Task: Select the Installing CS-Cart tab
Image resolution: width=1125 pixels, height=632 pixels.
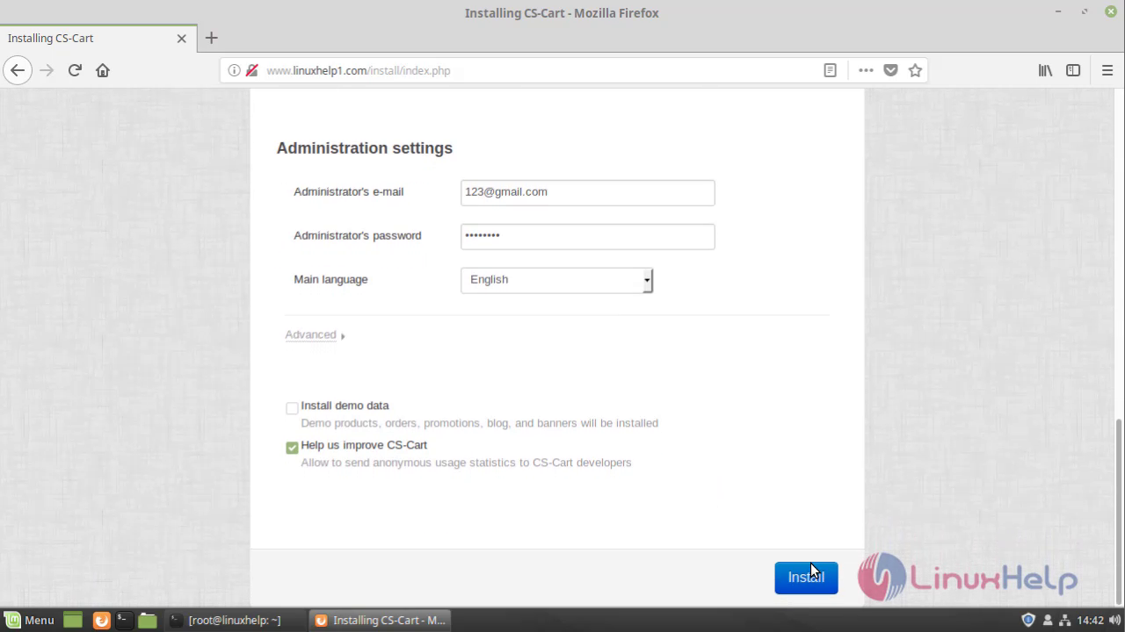Action: [x=98, y=39]
